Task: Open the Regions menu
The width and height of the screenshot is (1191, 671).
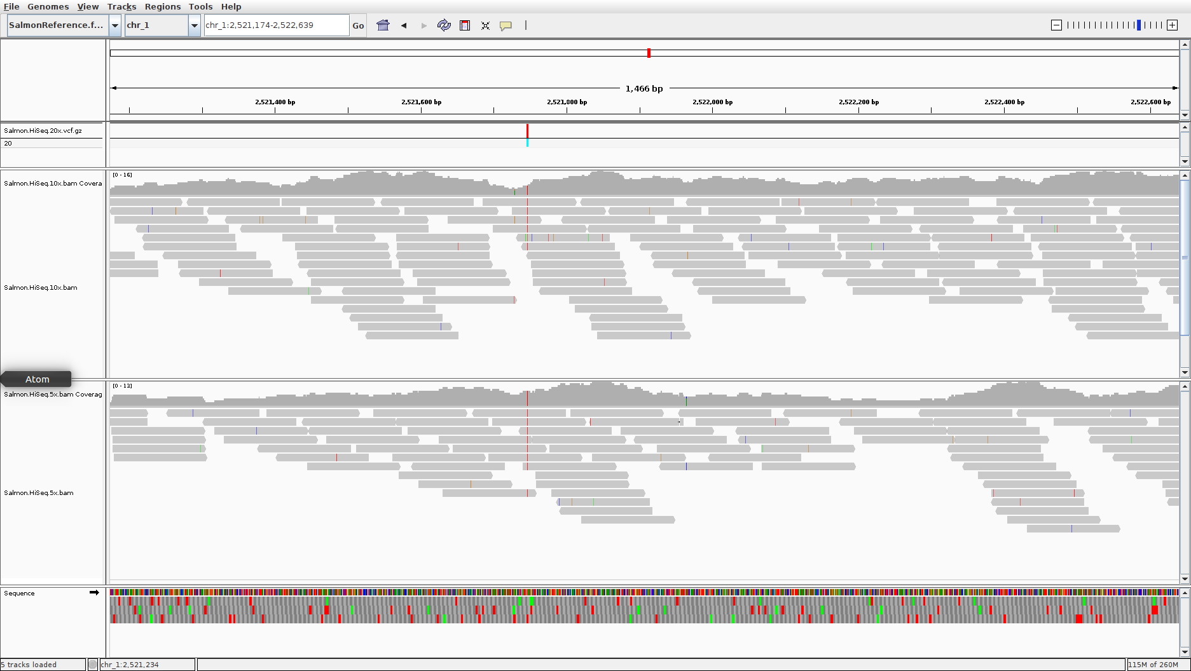Action: coord(162,6)
